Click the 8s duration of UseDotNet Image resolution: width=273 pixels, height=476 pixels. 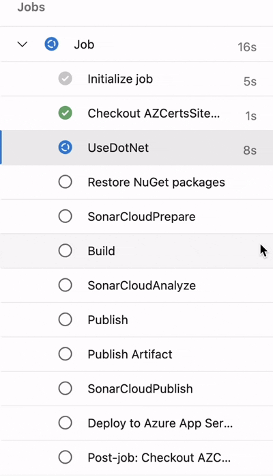pyautogui.click(x=250, y=150)
